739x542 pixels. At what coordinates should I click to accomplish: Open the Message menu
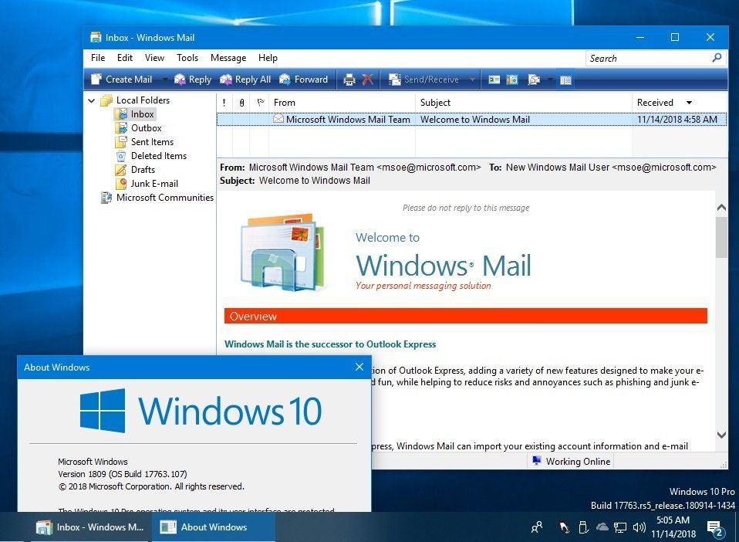tap(228, 58)
